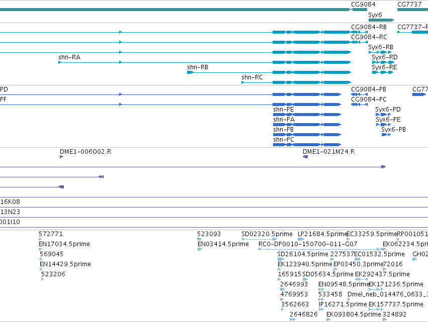Select the shn-RB transcript label
This screenshot has height=322, width=428.
(x=198, y=67)
